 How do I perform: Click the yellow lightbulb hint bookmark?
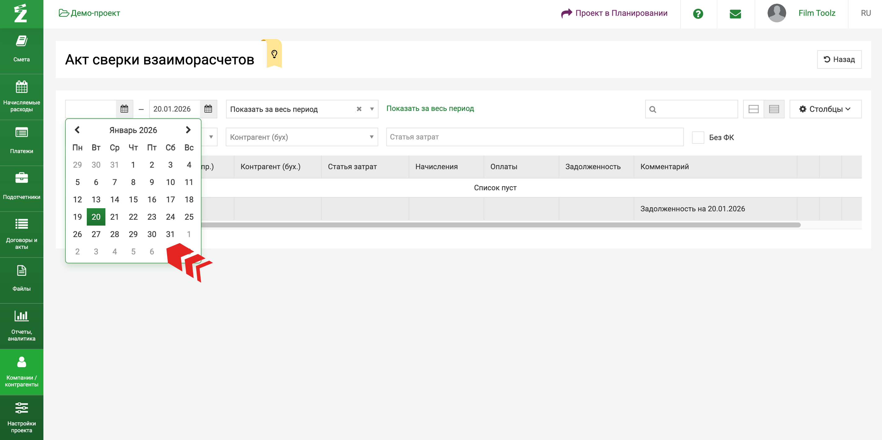click(274, 54)
